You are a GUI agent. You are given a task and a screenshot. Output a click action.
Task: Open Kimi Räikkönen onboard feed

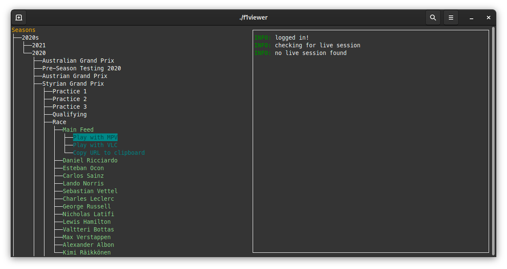[87, 252]
